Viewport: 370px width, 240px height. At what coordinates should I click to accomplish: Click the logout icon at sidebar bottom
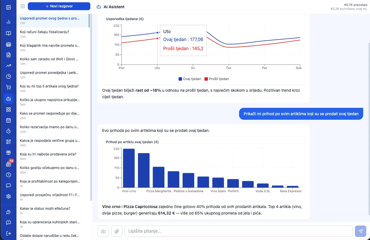click(9, 233)
